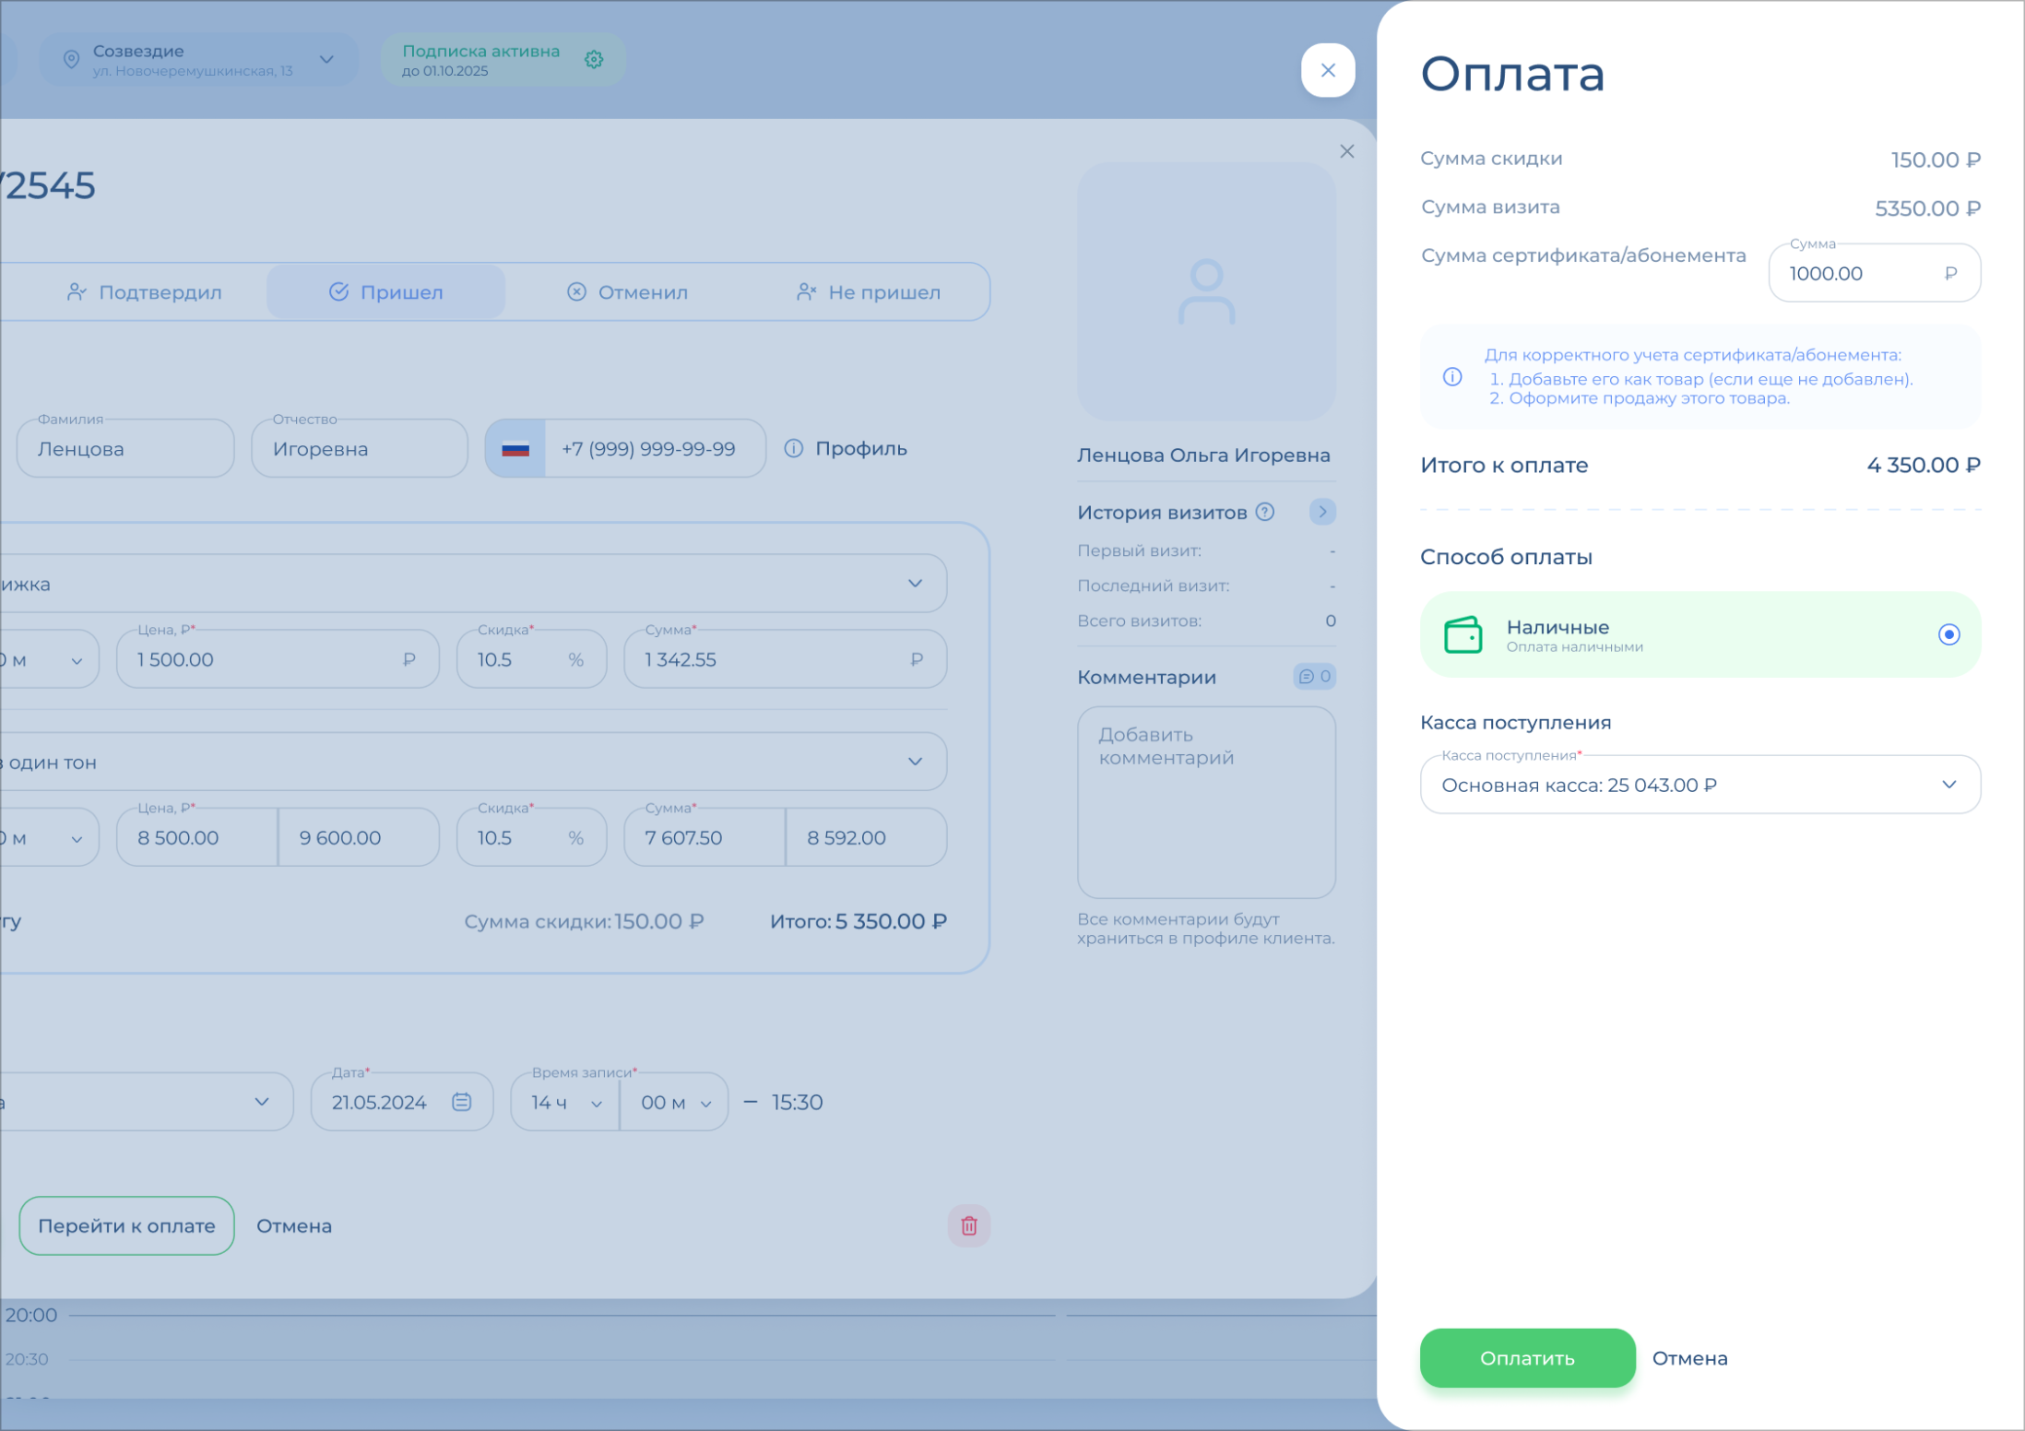Click the red trash delete icon
2025x1431 pixels.
(968, 1225)
